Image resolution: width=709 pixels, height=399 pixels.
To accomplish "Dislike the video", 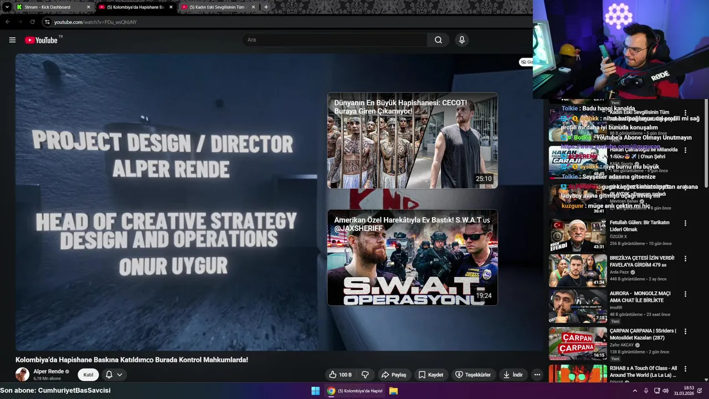I will pyautogui.click(x=365, y=375).
